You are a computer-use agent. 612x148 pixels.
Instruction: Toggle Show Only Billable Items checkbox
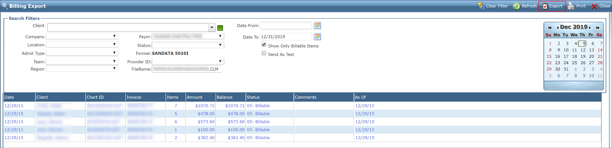(264, 45)
